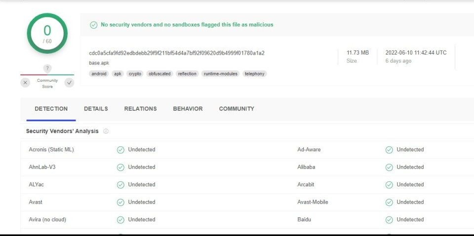Viewport: 474px width, 236px height.
Task: Click the check icon in ALYac row
Action: point(120,185)
